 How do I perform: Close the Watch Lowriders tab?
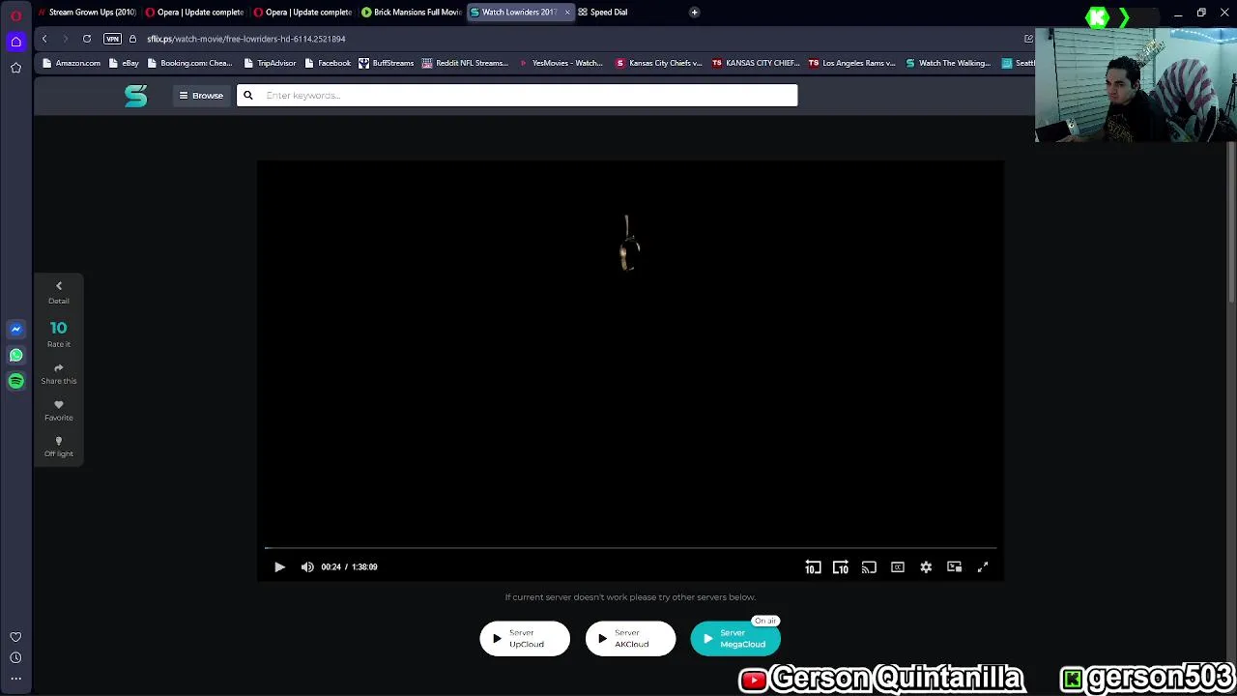pyautogui.click(x=567, y=13)
